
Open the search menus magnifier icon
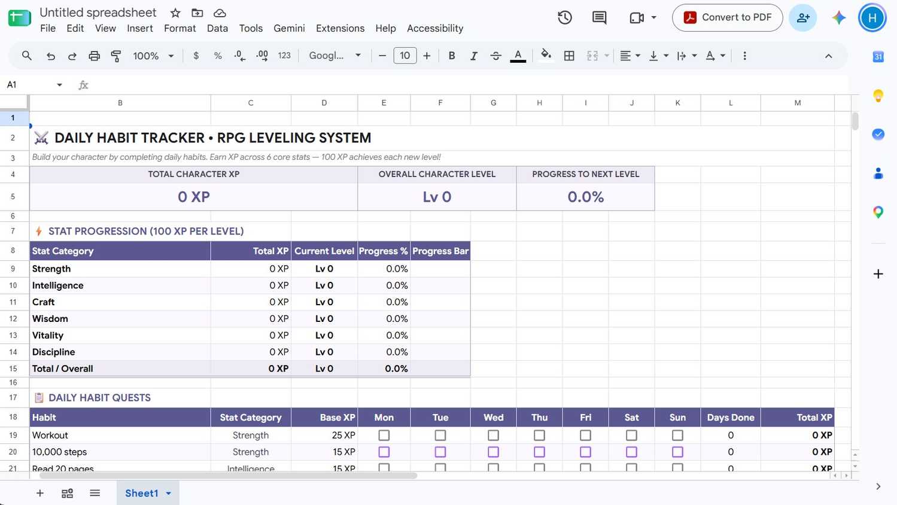pos(27,56)
